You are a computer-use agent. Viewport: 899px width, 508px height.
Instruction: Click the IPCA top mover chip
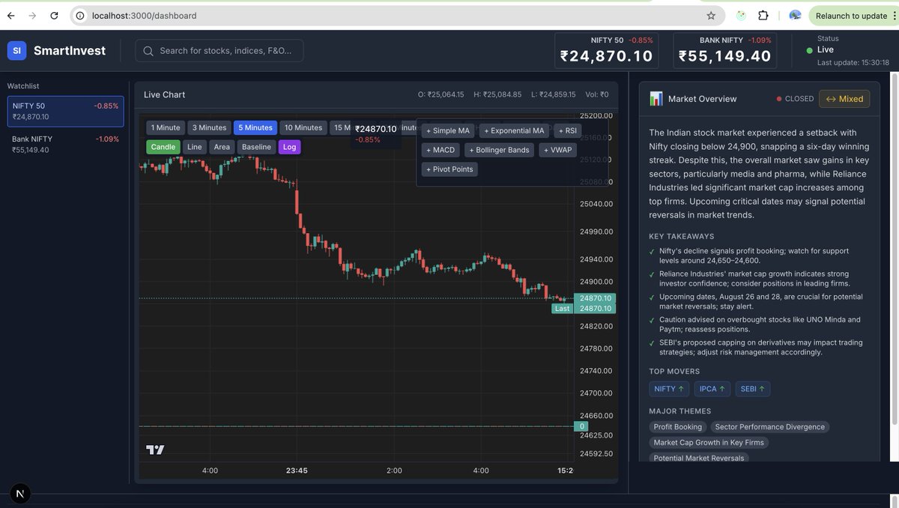pyautogui.click(x=712, y=389)
